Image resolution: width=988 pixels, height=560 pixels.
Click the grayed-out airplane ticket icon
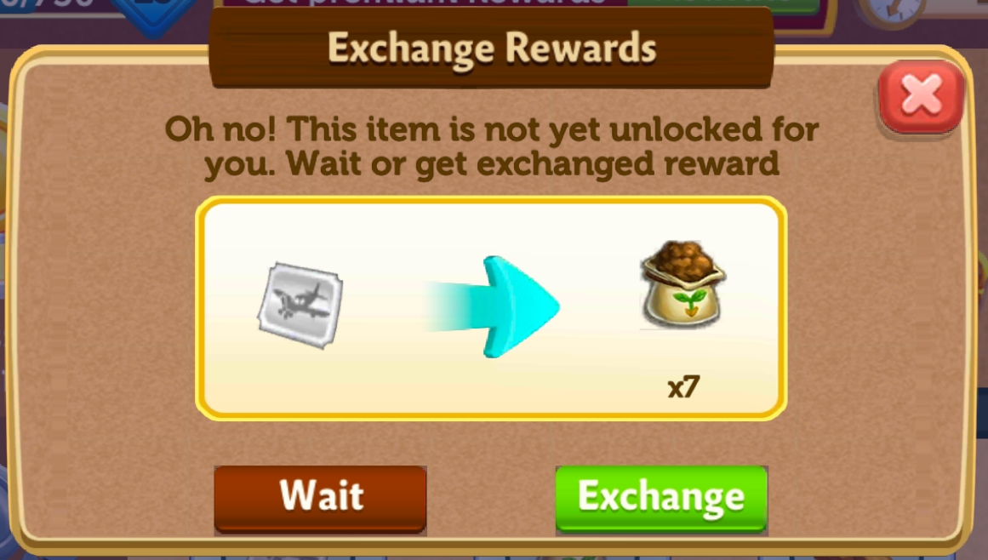(x=300, y=306)
